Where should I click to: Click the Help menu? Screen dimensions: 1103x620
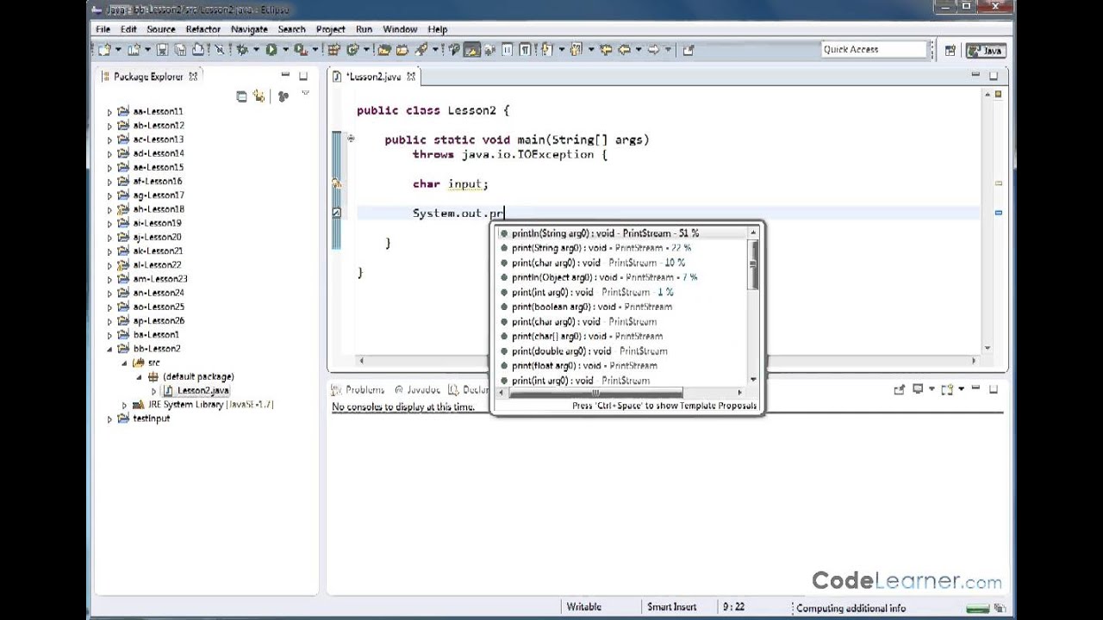point(437,29)
